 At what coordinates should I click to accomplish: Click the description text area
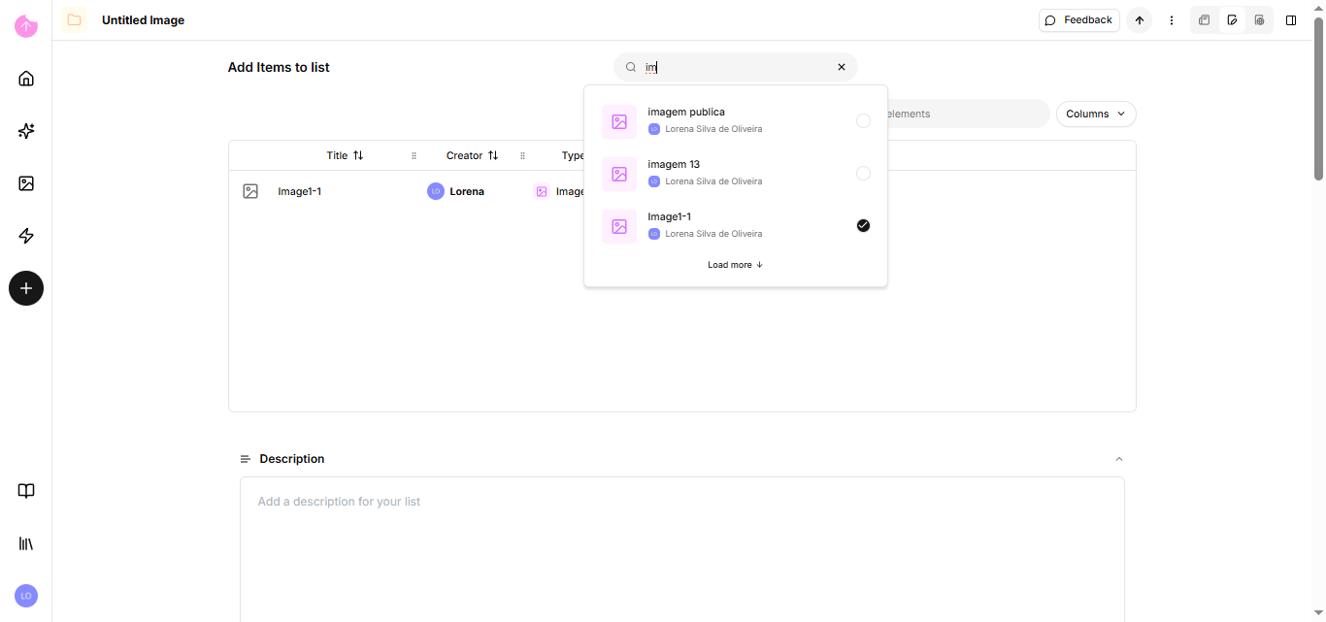681,543
